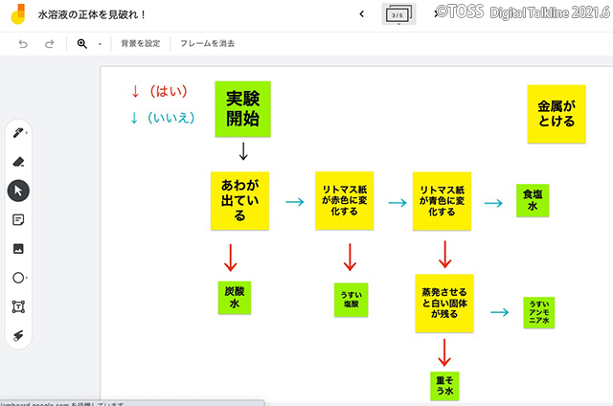The image size is (613, 406).
Task: Select the Eraser tool
Action: (x=18, y=162)
